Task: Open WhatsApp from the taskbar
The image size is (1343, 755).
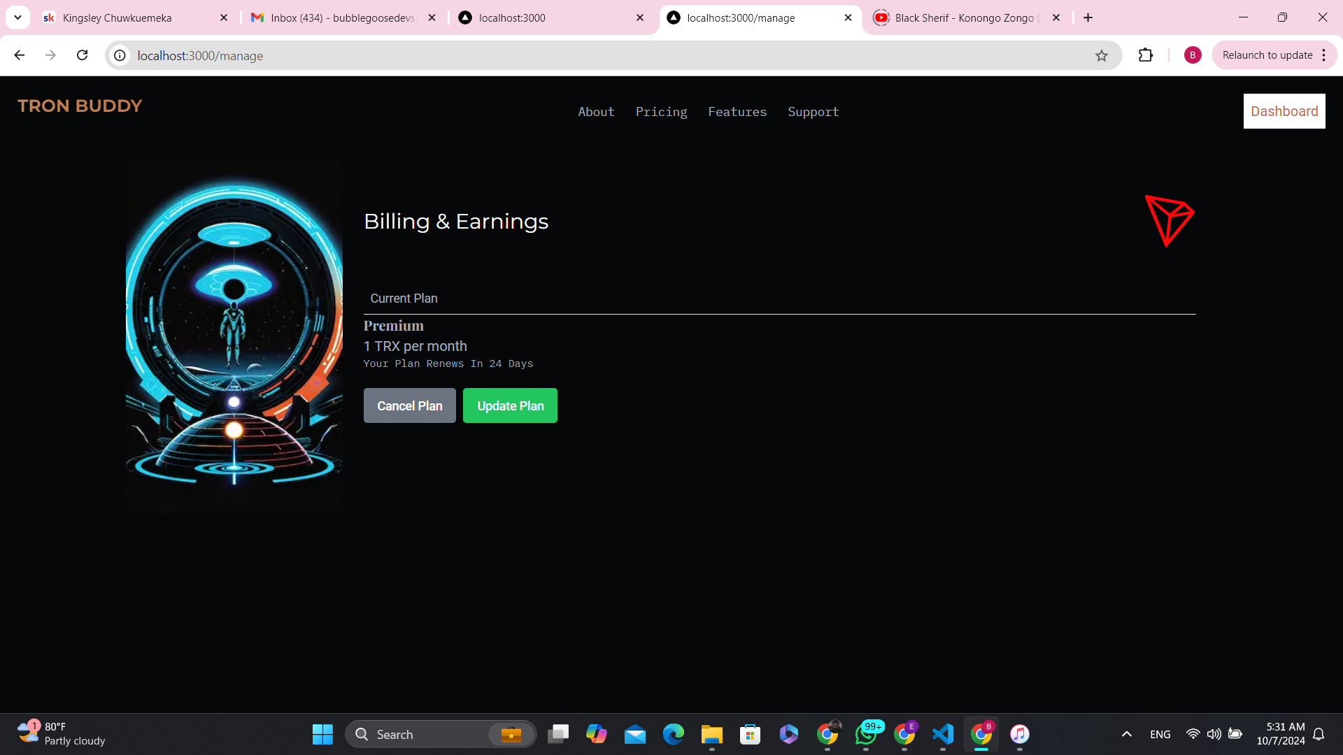Action: (x=866, y=734)
